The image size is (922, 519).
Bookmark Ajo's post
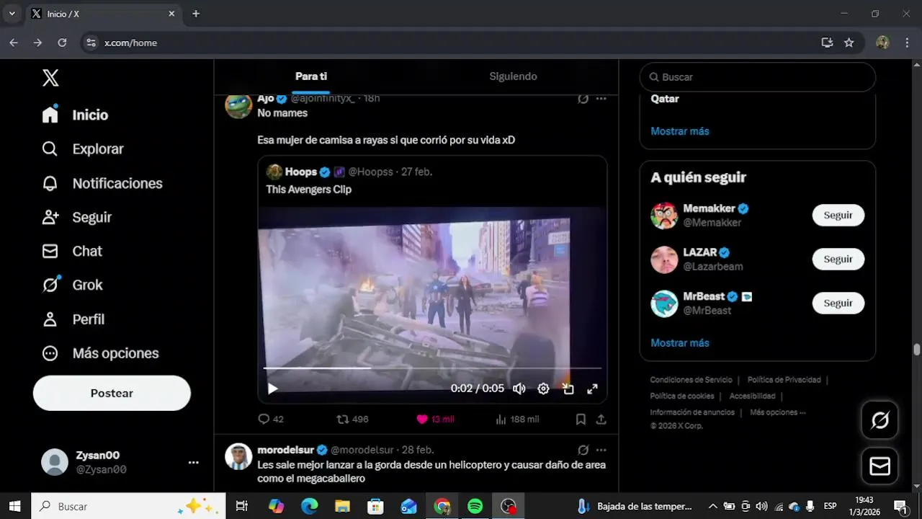click(581, 419)
